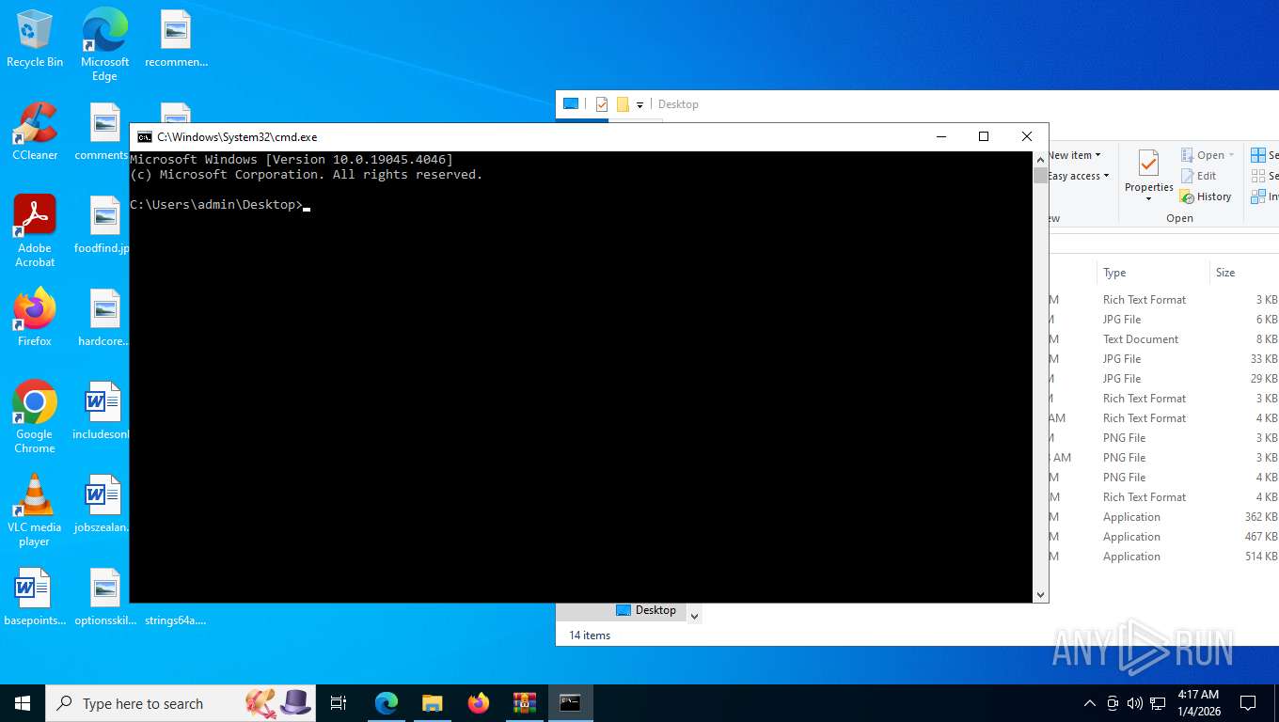Image resolution: width=1279 pixels, height=722 pixels.
Task: Select the 362 KB Application row
Action: [x=1164, y=517]
